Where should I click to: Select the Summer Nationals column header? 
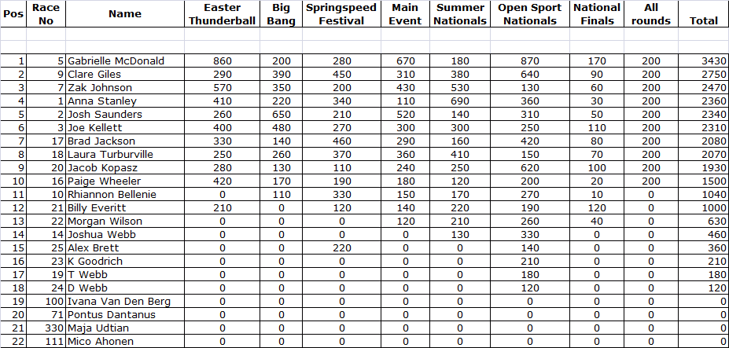[460, 14]
